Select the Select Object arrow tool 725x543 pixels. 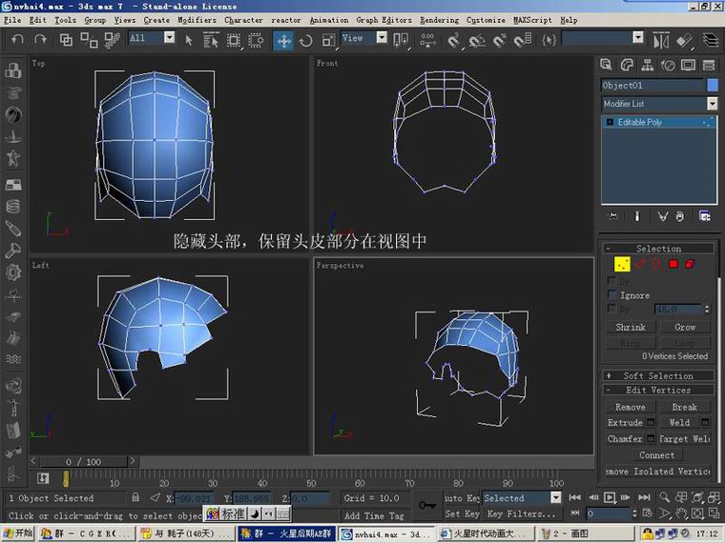coord(188,40)
